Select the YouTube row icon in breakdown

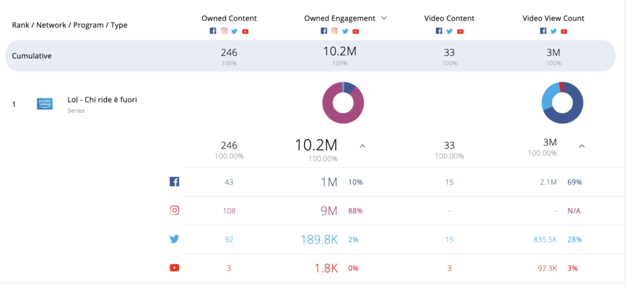point(174,268)
